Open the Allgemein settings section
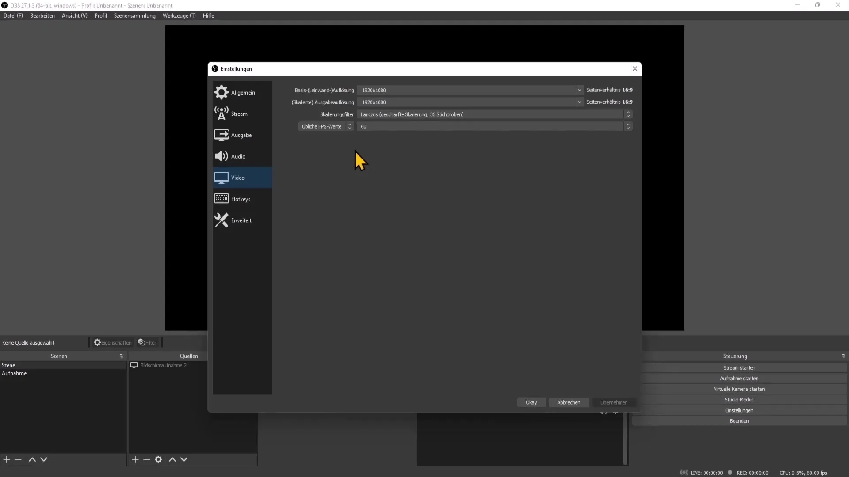 click(243, 92)
